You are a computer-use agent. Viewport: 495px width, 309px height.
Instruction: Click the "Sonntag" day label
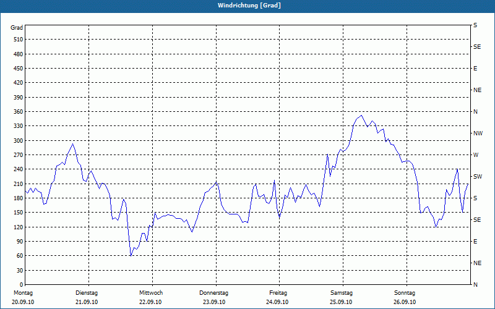pos(405,293)
